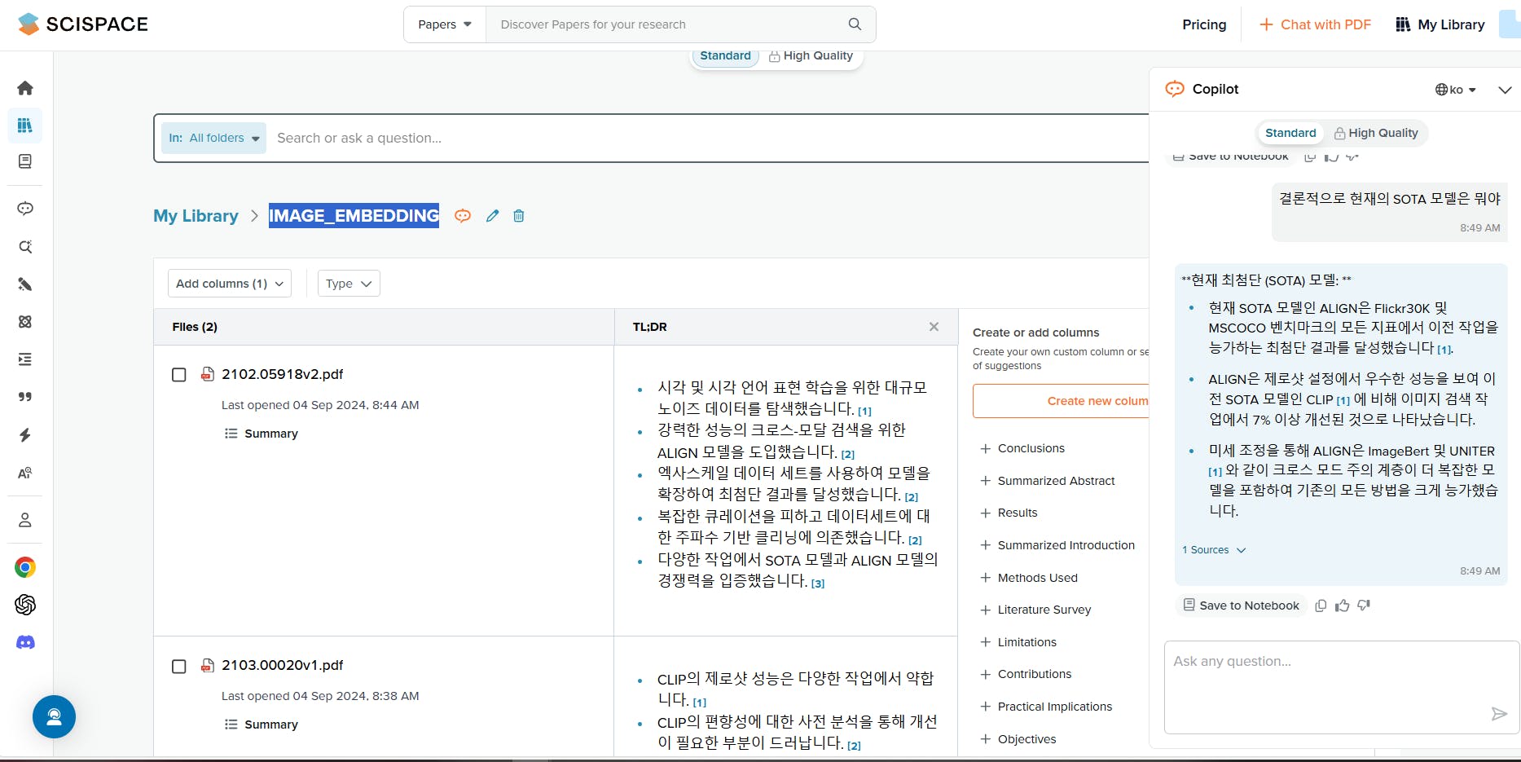1521x762 pixels.
Task: Click Chat with PDF
Action: pos(1315,24)
